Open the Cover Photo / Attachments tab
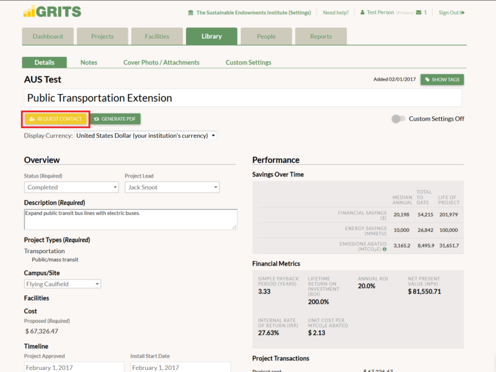Image resolution: width=496 pixels, height=372 pixels. (161, 63)
